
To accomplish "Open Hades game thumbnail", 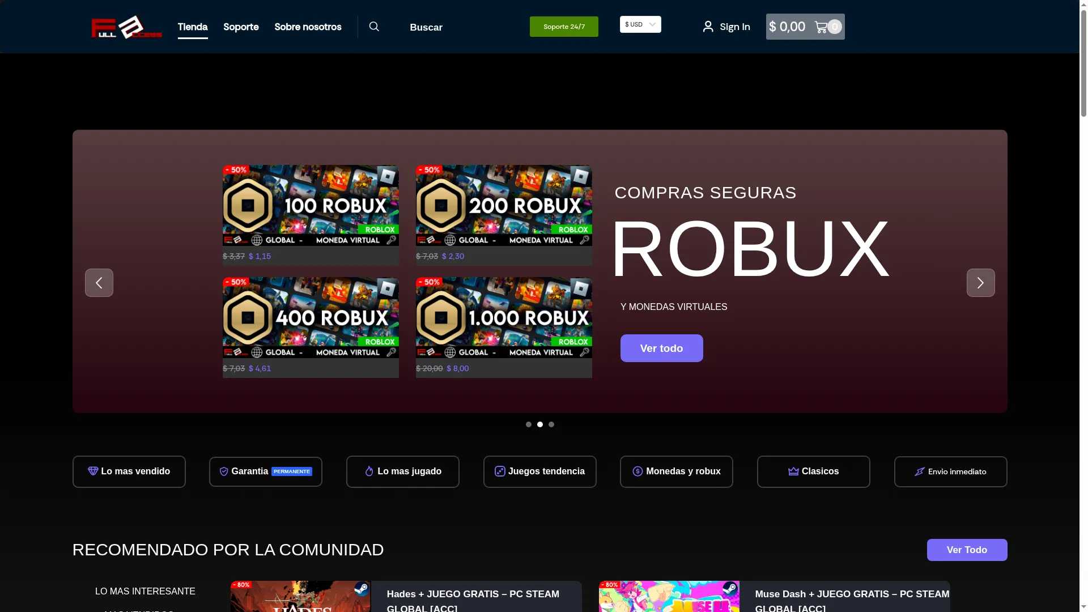I will click(300, 596).
